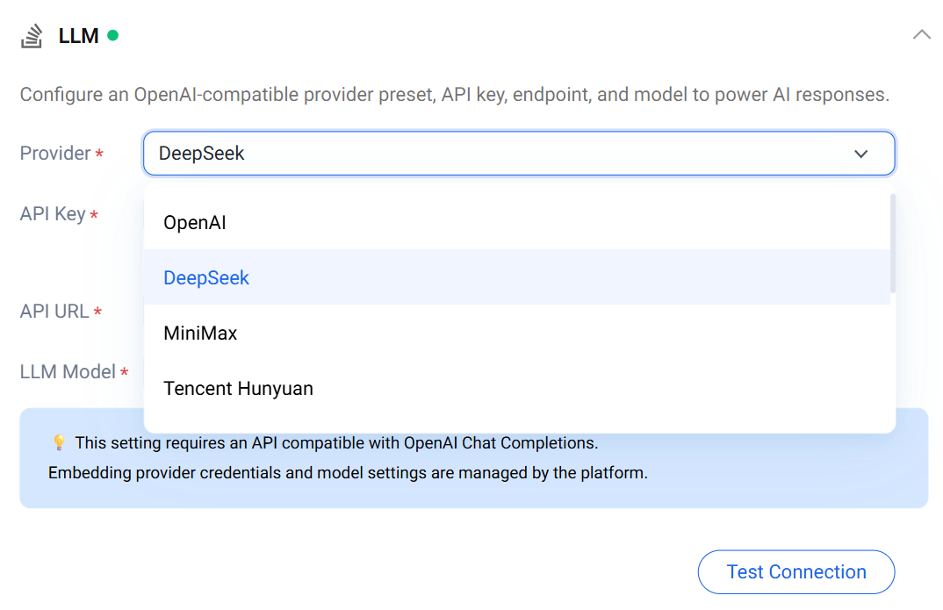Click the 'Configure an OpenAI-compatible provider' description

455,95
